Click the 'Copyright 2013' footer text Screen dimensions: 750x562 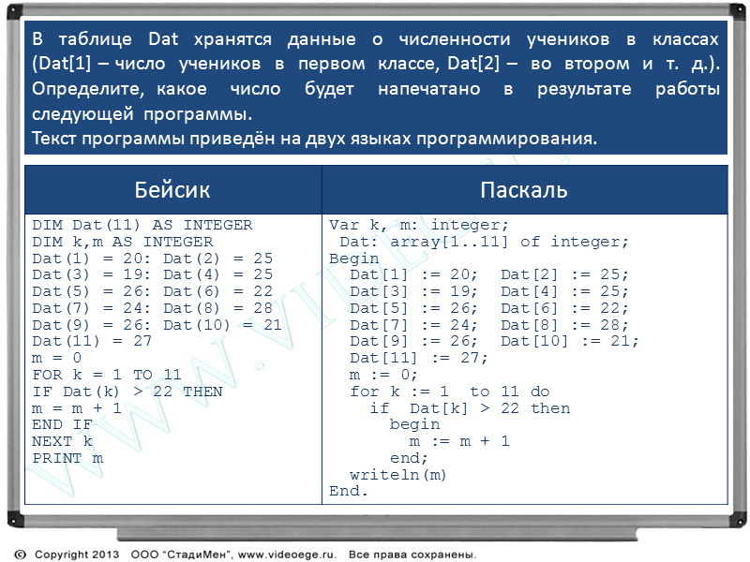[77, 555]
